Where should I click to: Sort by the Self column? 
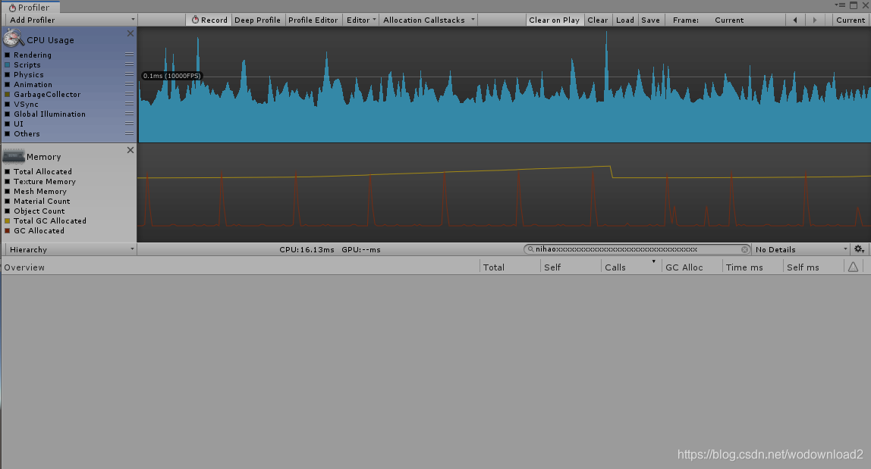click(x=571, y=267)
